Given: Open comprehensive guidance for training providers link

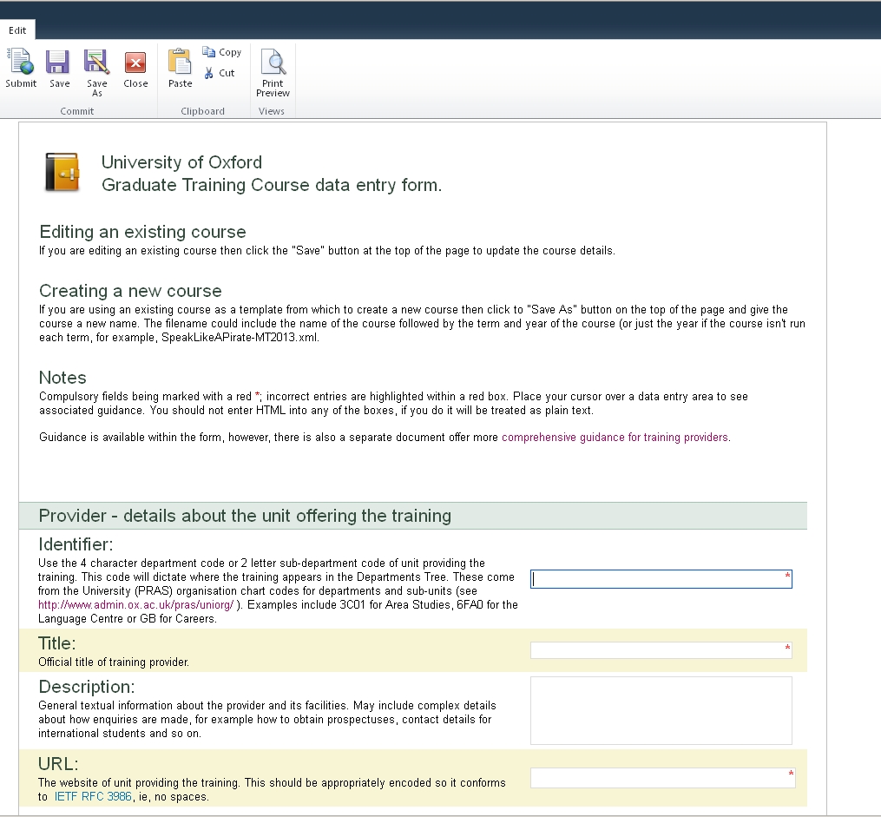Looking at the screenshot, I should tap(615, 438).
